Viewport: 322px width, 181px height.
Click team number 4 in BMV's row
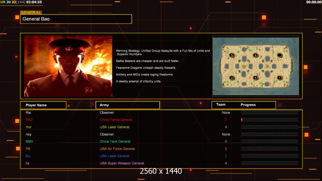[x=226, y=141]
